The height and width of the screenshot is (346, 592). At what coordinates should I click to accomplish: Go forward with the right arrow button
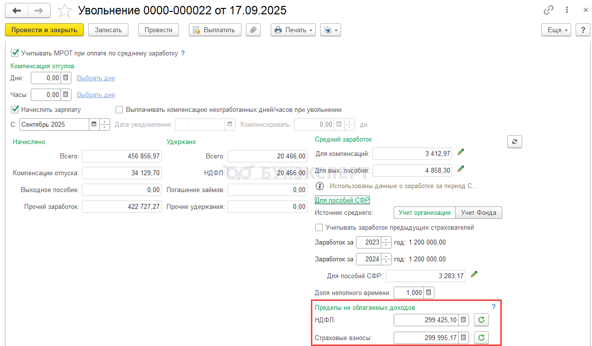[39, 10]
